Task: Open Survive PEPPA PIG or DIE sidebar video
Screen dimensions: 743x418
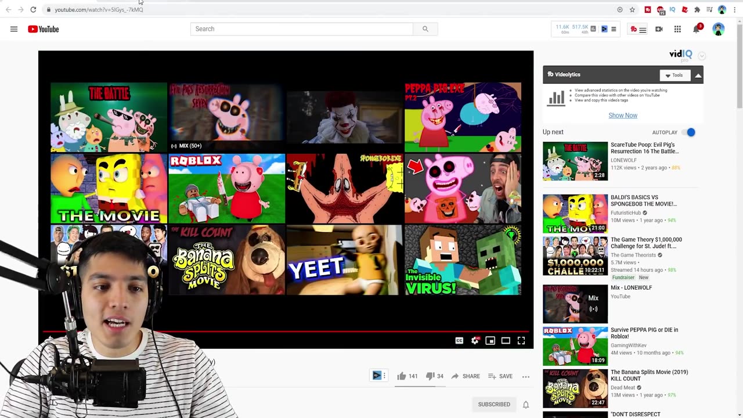Action: [644, 333]
